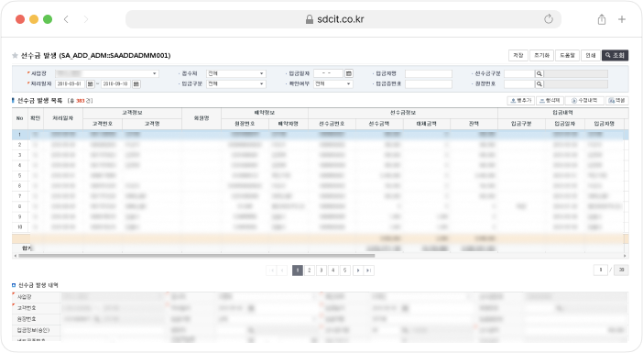Click the grid horizontal scrollbar
Image resolution: width=643 pixels, height=353 pixels.
point(197,256)
